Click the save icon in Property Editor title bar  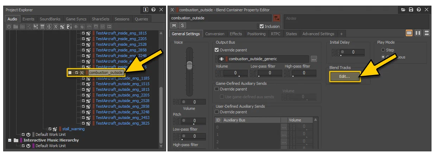coord(411,10)
